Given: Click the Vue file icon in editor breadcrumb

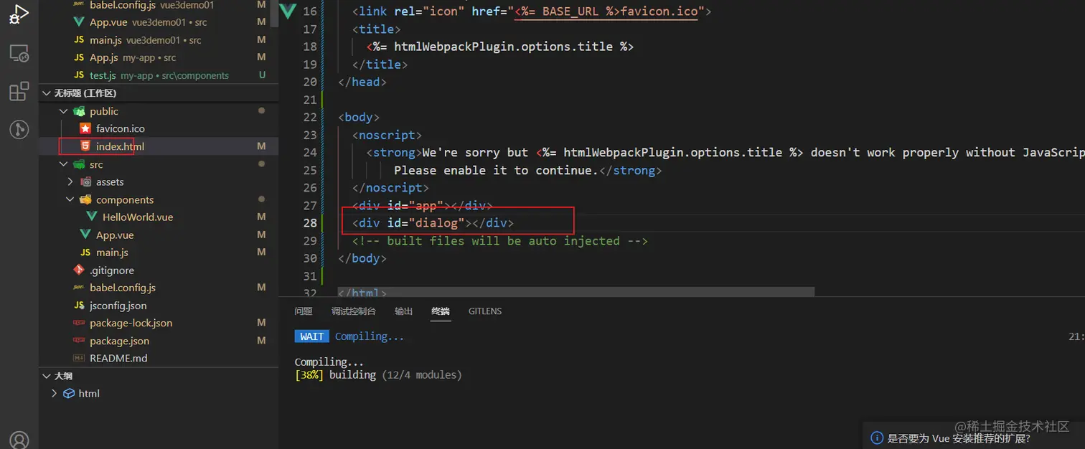Looking at the screenshot, I should click(288, 11).
